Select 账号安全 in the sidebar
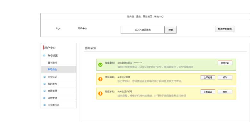The height and width of the screenshot is (122, 250). [x=59, y=69]
